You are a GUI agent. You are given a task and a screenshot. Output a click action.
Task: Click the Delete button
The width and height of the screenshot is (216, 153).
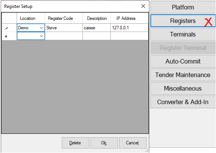[x=75, y=143]
